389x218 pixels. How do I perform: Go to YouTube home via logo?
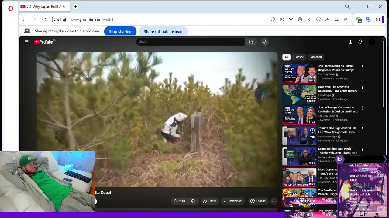pos(43,42)
